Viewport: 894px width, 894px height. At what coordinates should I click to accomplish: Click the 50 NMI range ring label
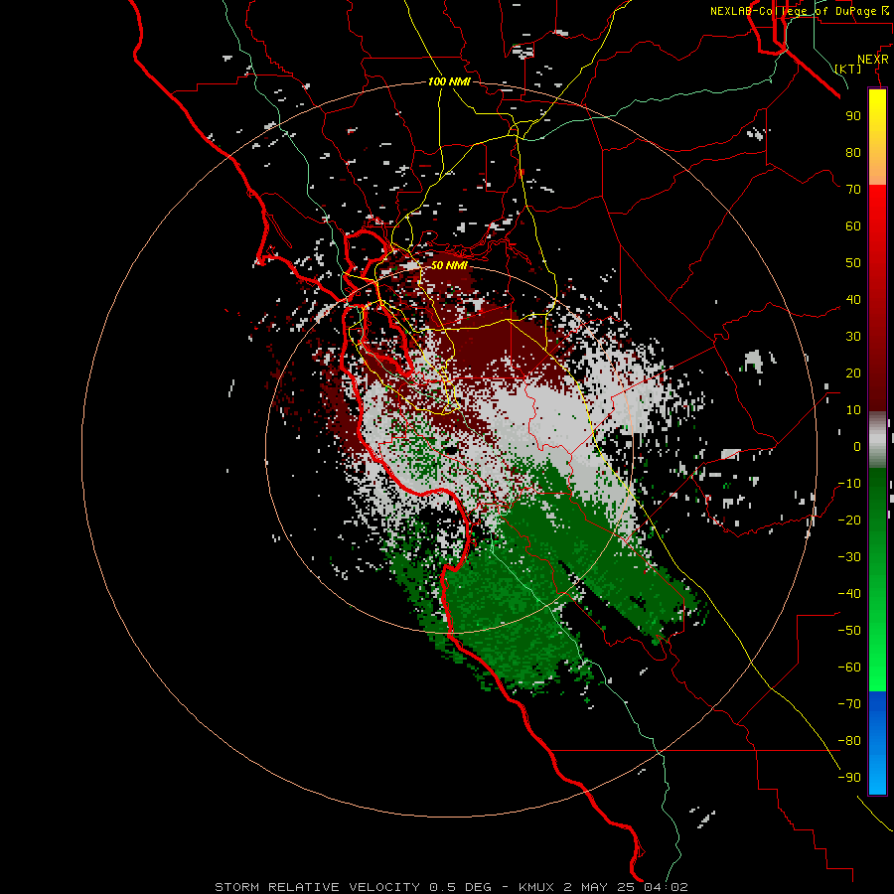pyautogui.click(x=449, y=265)
